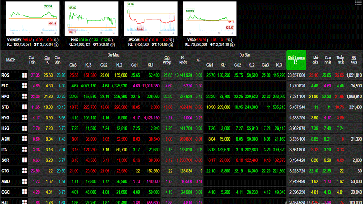This screenshot has height=204, width=363.
Task: Click the VNINDEX label under first chart
Action: pos(14,40)
